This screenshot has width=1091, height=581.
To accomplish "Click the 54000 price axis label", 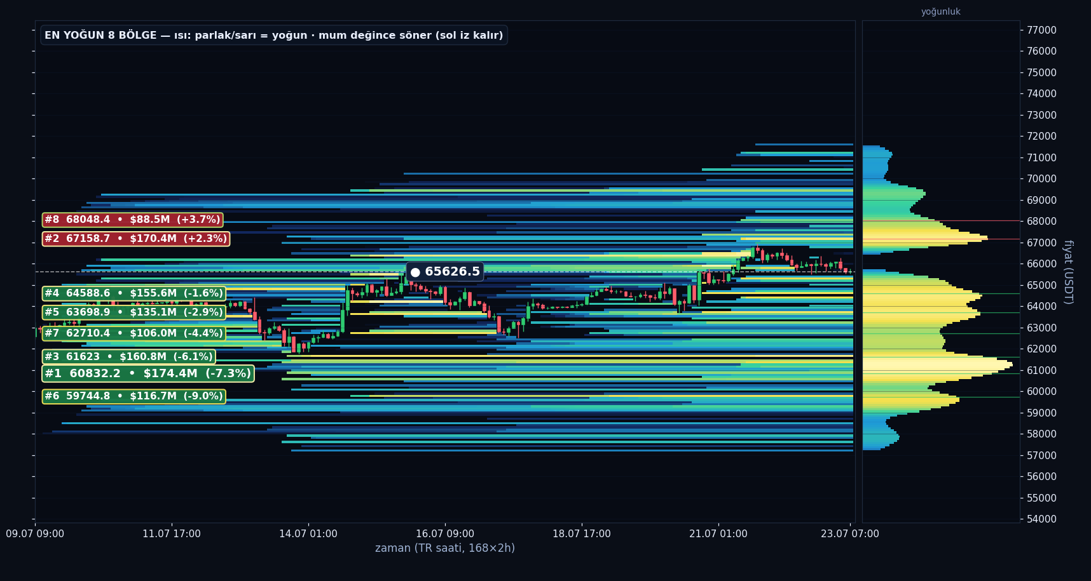I will click(1041, 519).
